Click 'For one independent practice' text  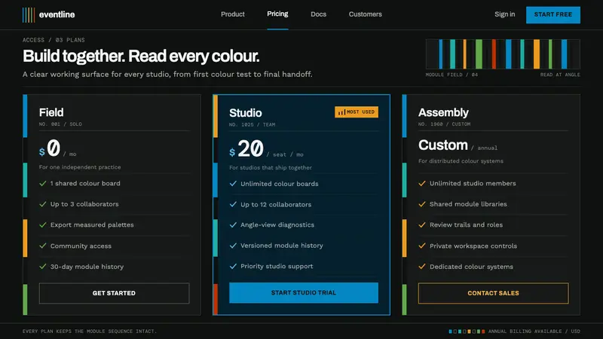pos(80,167)
